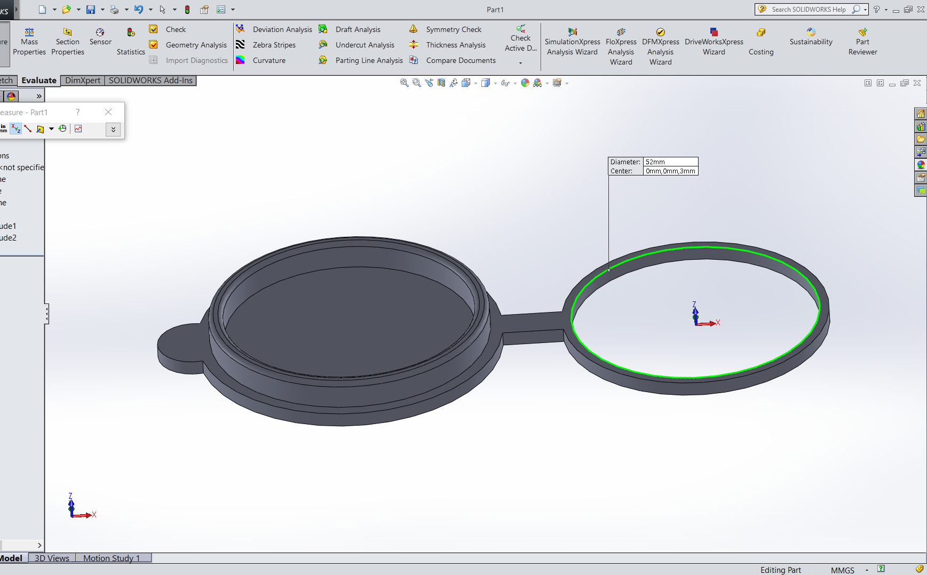Toggle XYZ measurements in Measure dialog
This screenshot has height=575, width=927.
pyautogui.click(x=16, y=129)
